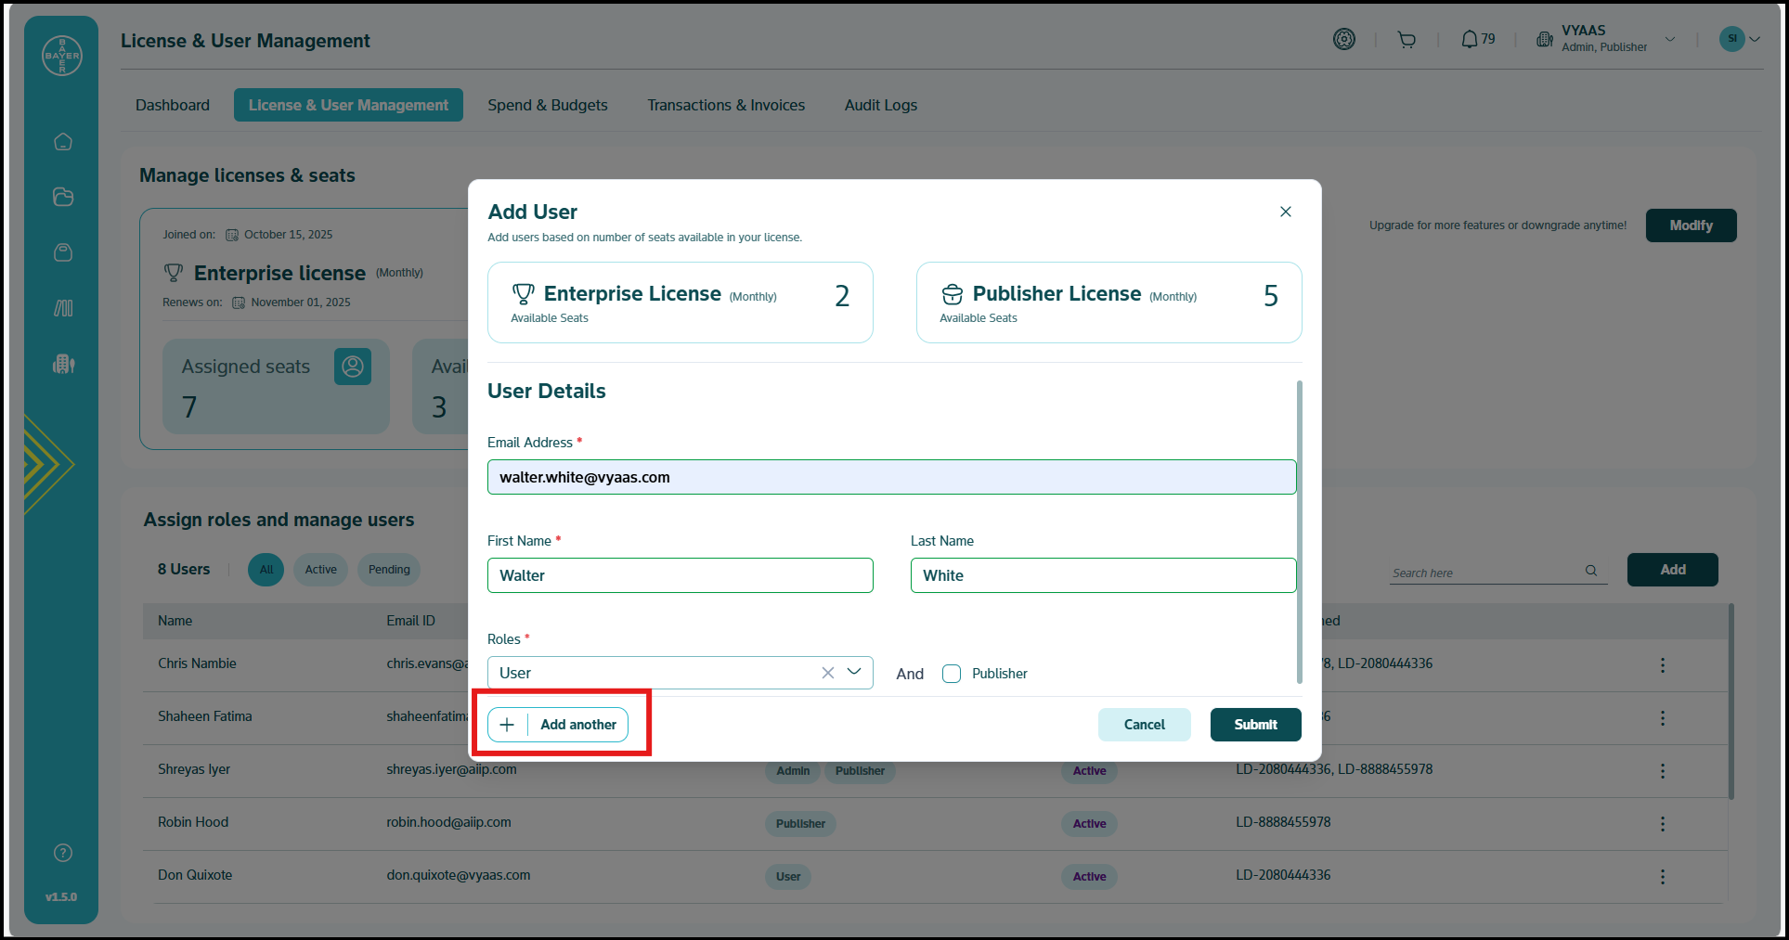Open the notifications bell icon

coord(1470,40)
